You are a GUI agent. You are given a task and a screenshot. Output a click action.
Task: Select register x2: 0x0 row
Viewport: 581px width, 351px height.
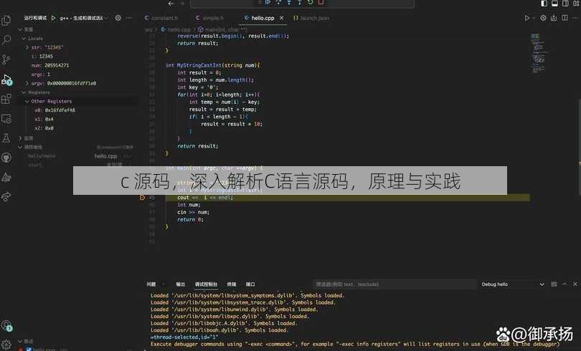(77, 128)
